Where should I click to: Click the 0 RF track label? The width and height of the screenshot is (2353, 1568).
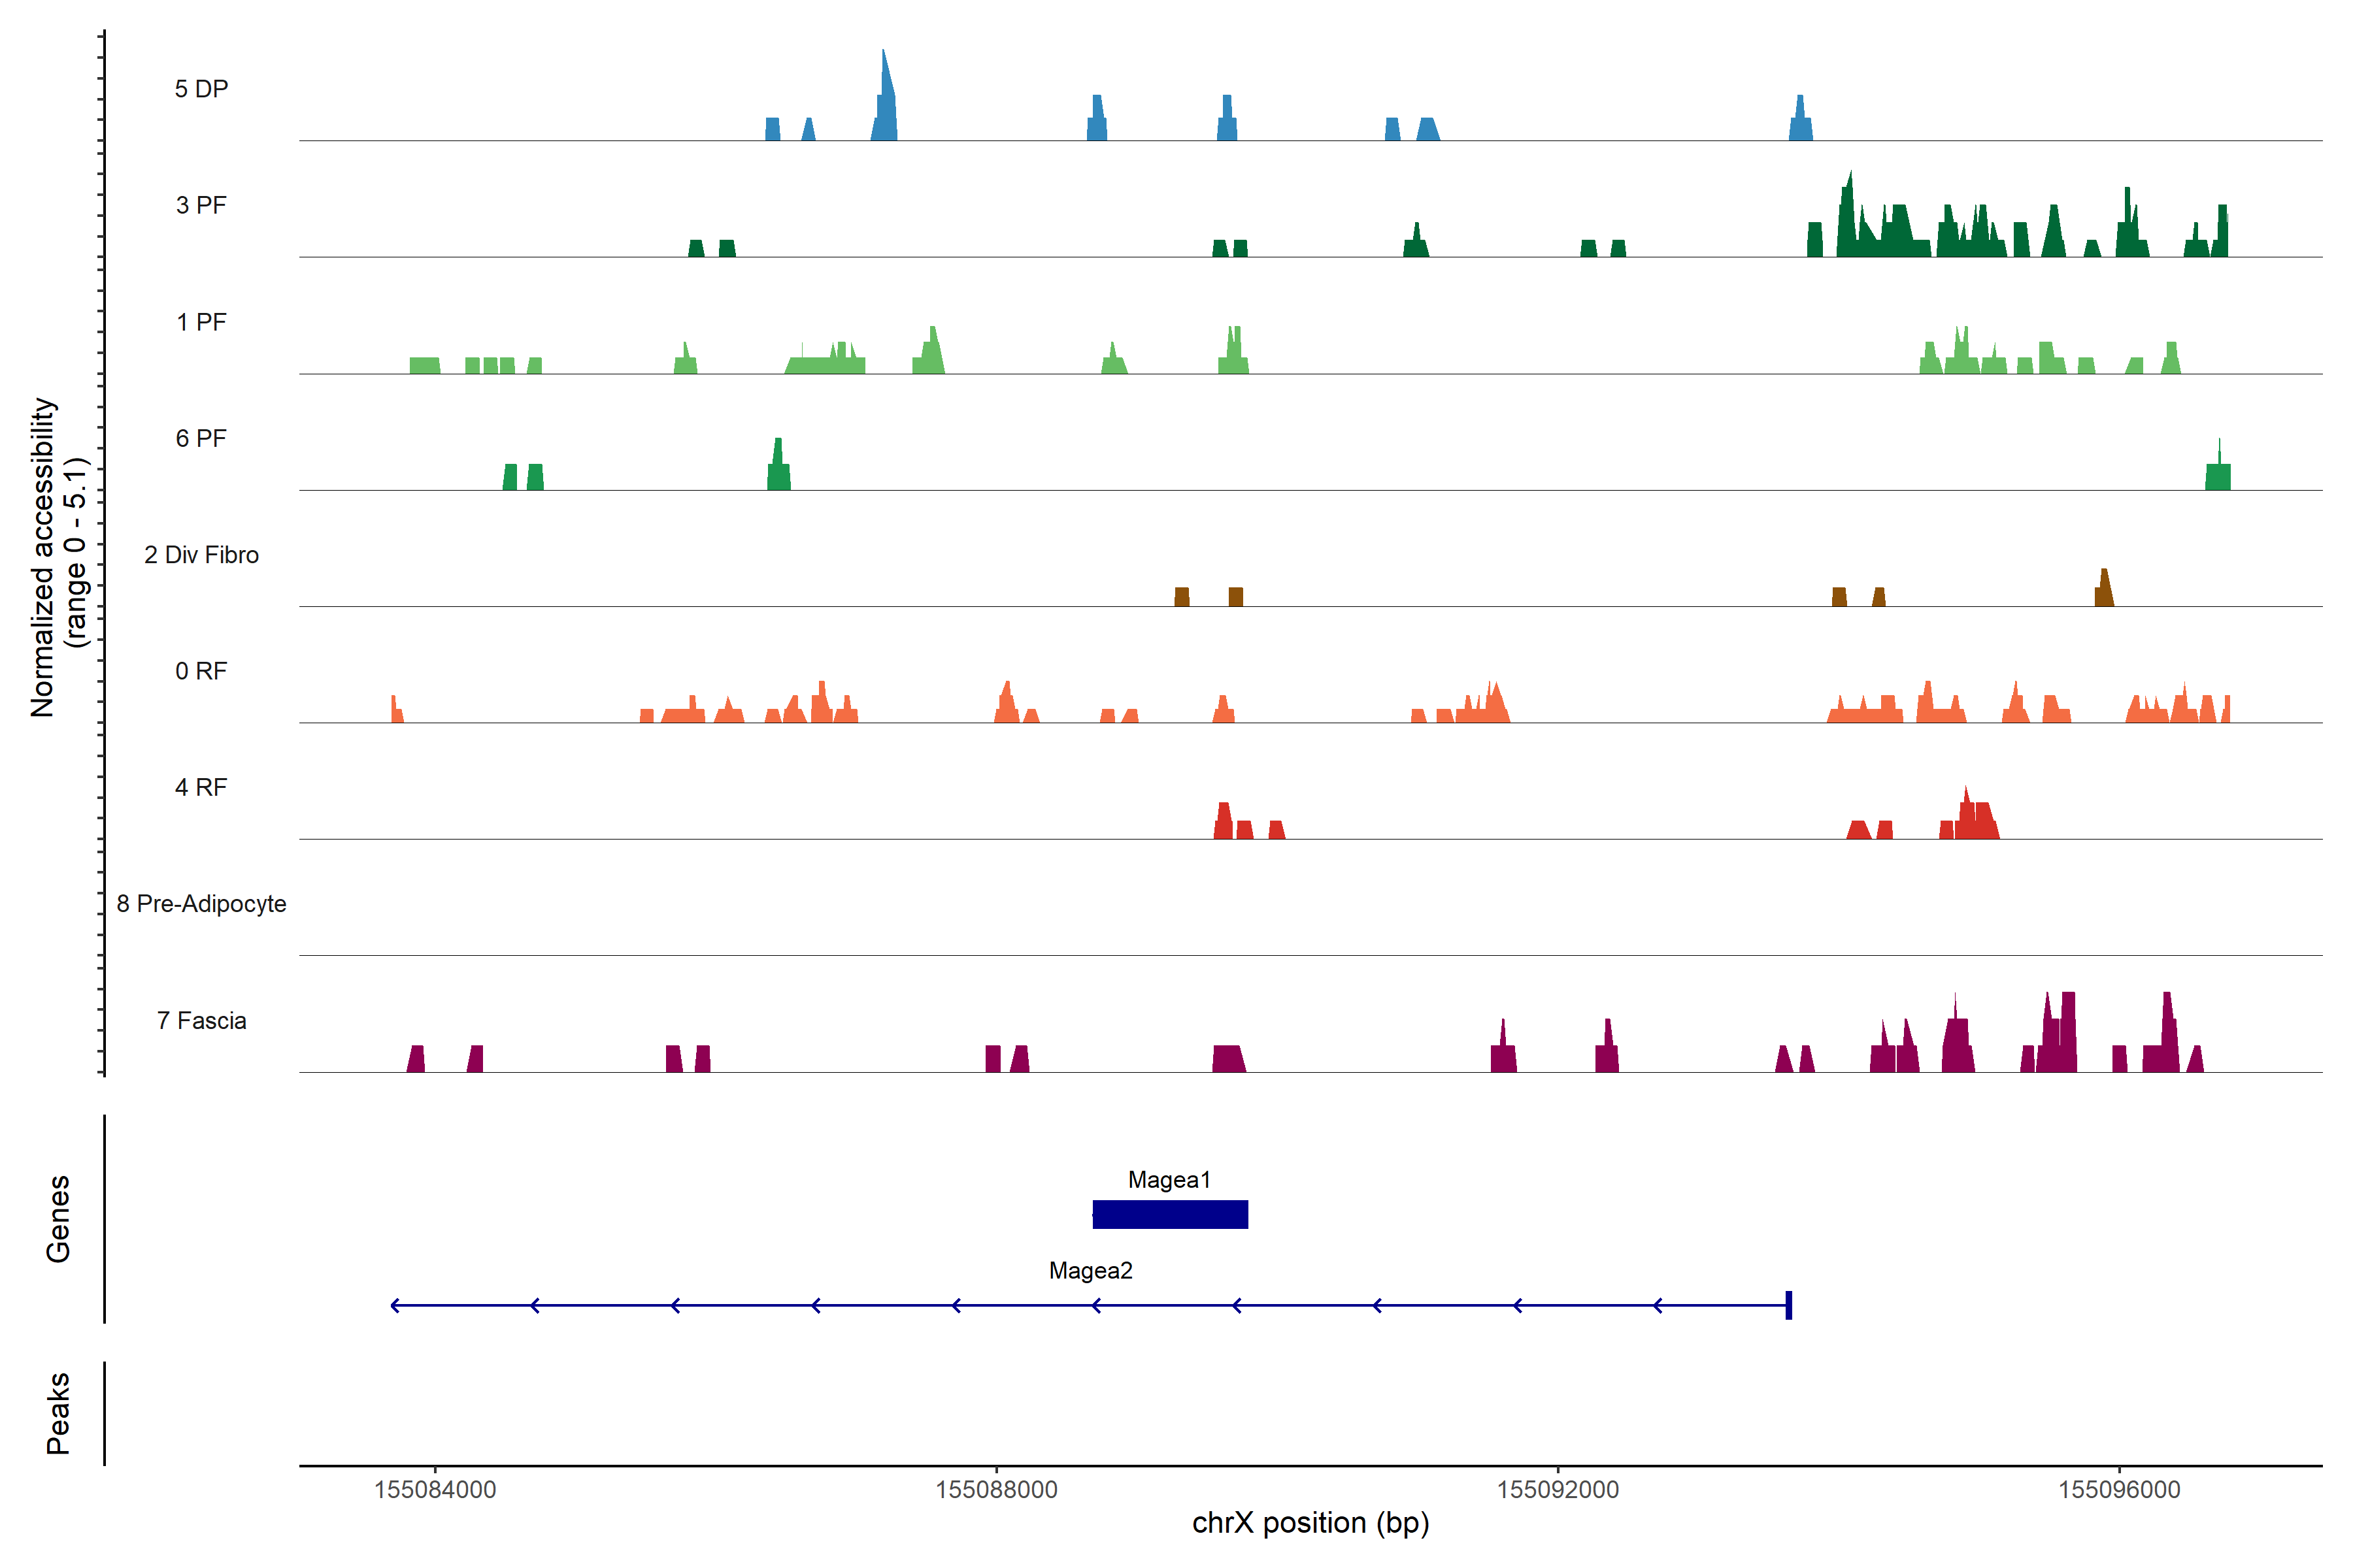tap(201, 671)
